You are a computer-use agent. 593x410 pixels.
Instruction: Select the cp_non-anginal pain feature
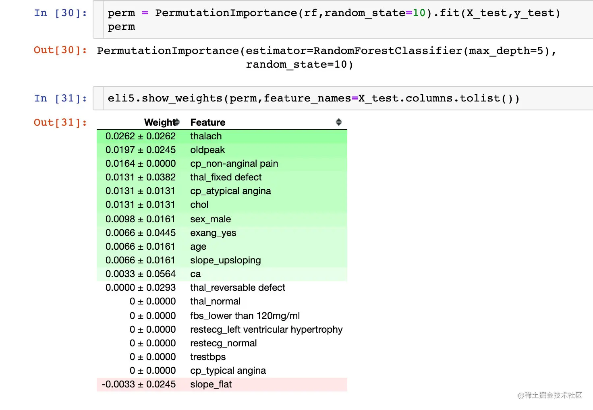234,164
